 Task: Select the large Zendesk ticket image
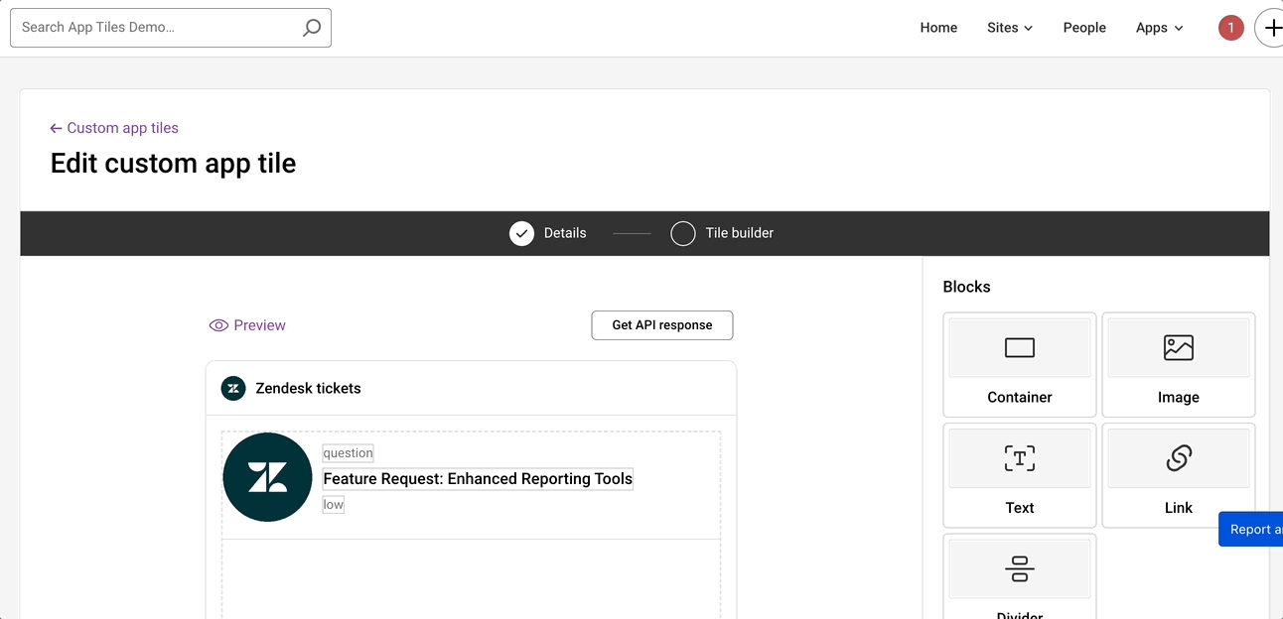[267, 477]
